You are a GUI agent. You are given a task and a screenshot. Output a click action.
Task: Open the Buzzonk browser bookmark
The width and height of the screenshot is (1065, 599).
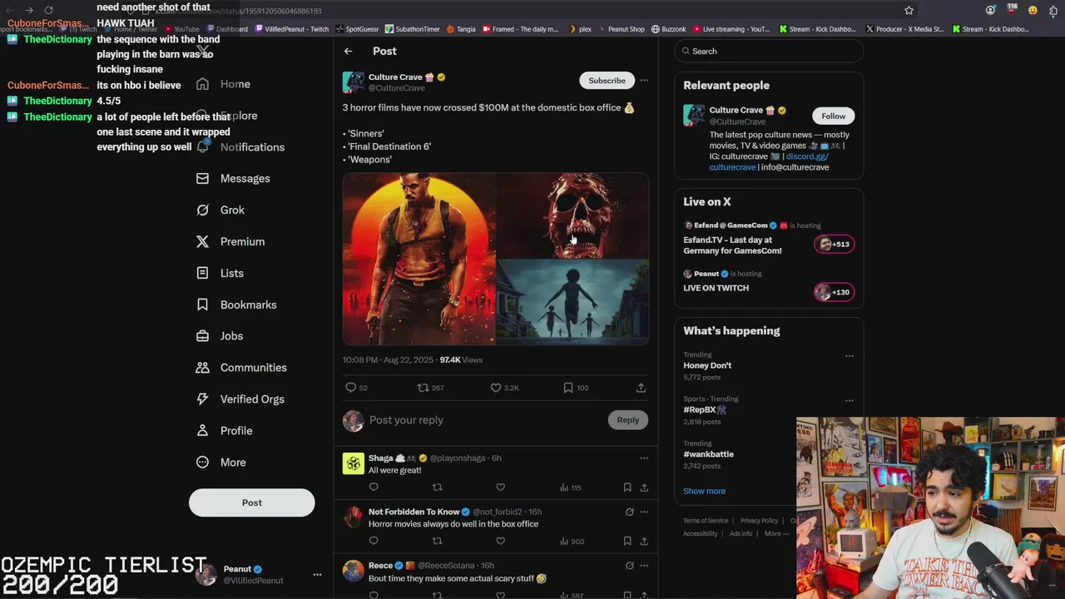tap(668, 29)
